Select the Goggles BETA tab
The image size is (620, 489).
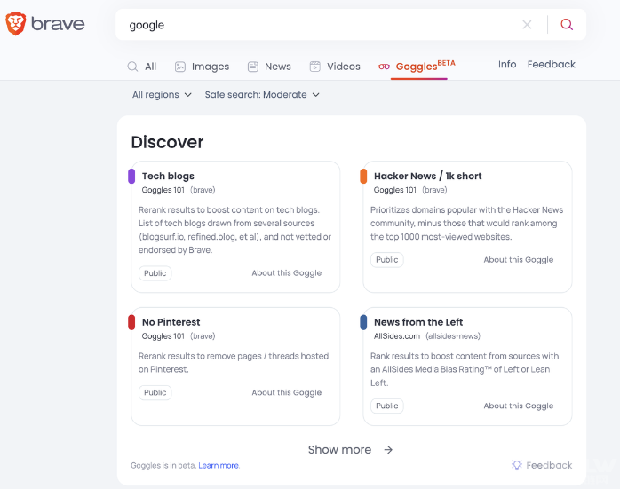click(417, 67)
